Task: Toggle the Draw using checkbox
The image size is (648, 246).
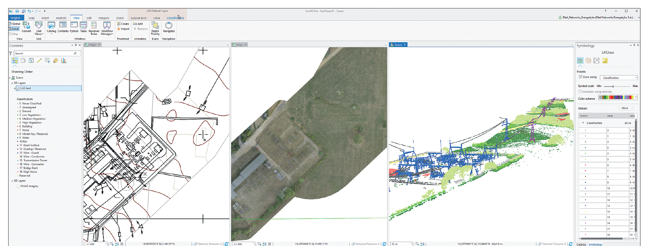Action: click(580, 77)
